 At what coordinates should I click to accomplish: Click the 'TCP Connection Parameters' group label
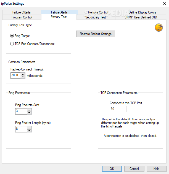coord(119,93)
